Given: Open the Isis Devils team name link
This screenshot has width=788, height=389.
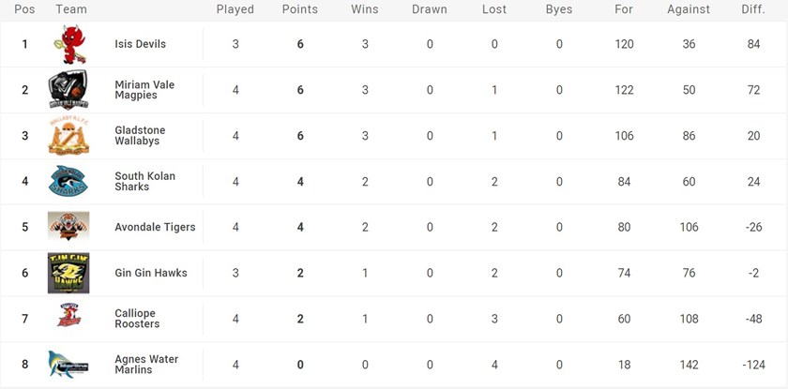Looking at the screenshot, I should [x=143, y=44].
